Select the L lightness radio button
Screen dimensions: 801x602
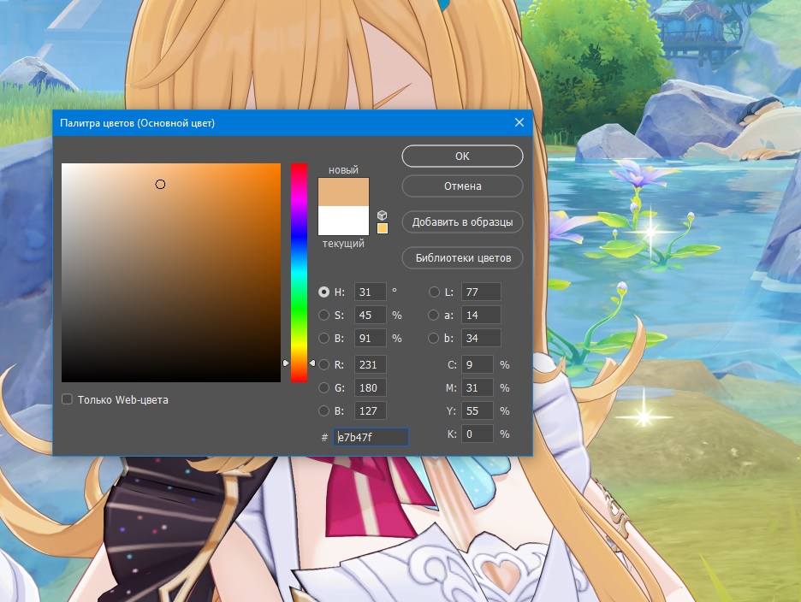[x=434, y=292]
